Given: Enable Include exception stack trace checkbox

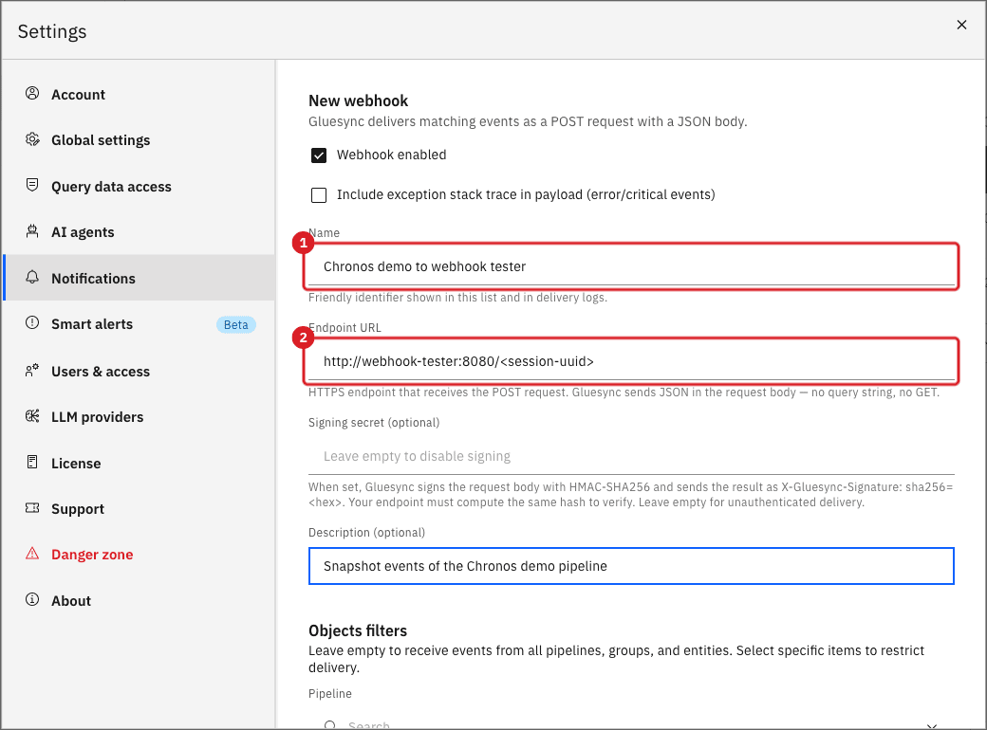Looking at the screenshot, I should click(x=319, y=195).
